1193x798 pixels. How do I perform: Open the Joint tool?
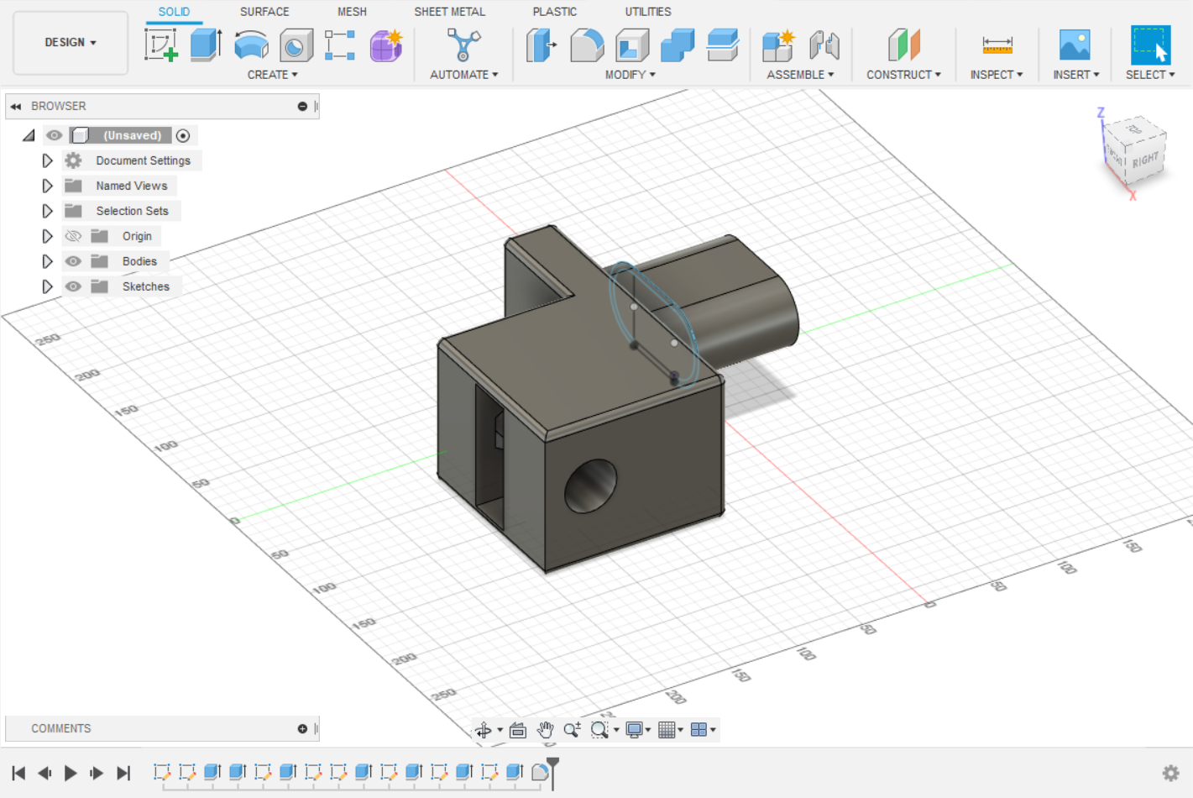click(x=824, y=45)
